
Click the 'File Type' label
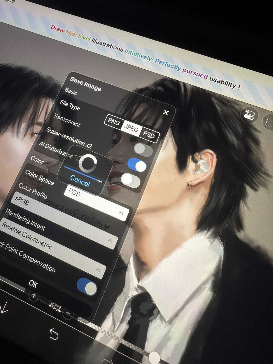pyautogui.click(x=70, y=105)
